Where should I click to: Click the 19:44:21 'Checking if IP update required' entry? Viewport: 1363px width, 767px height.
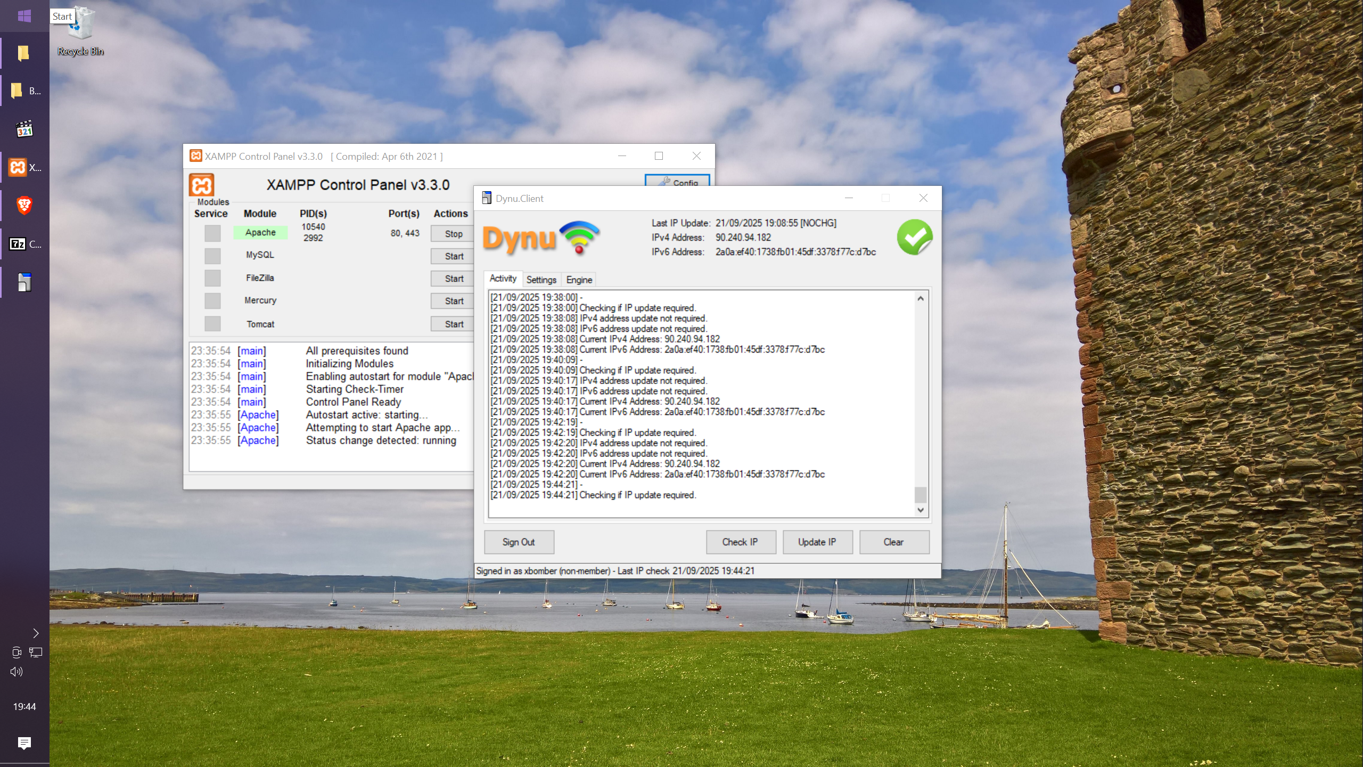(x=593, y=495)
